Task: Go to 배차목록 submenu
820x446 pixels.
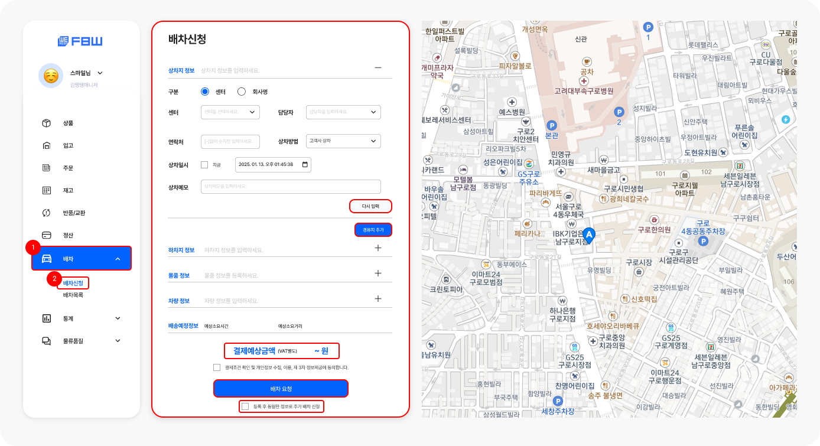Action: 73,295
